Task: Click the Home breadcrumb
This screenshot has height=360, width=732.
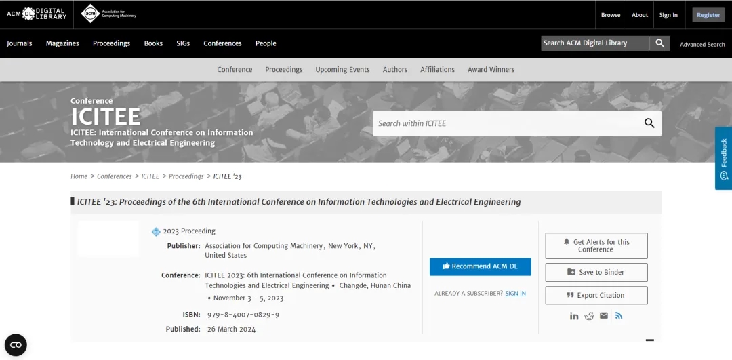Action: (x=79, y=176)
